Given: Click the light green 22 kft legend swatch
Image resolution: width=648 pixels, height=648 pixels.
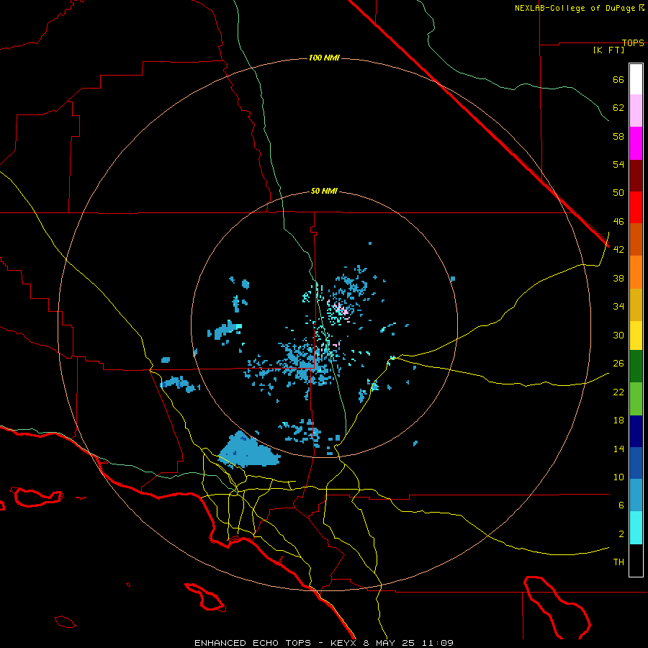Looking at the screenshot, I should click(636, 399).
